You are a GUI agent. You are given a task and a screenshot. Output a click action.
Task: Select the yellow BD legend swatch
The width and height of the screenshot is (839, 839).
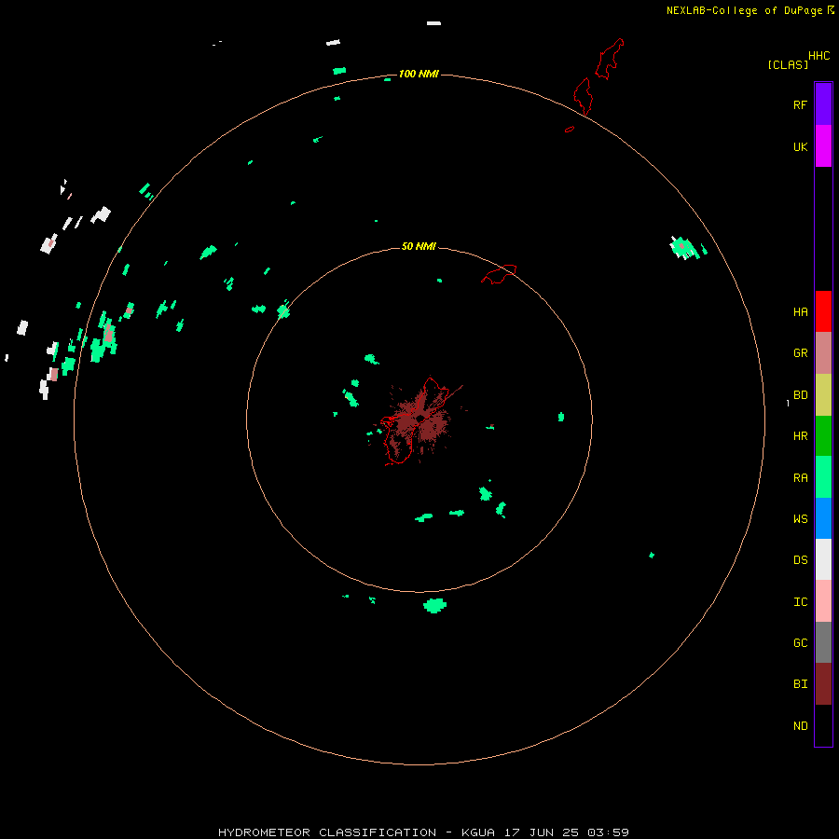(x=823, y=395)
